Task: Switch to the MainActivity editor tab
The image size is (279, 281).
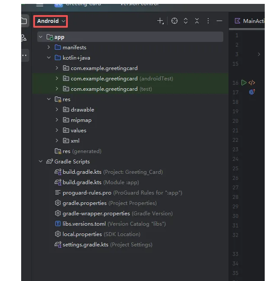Action: point(250,21)
